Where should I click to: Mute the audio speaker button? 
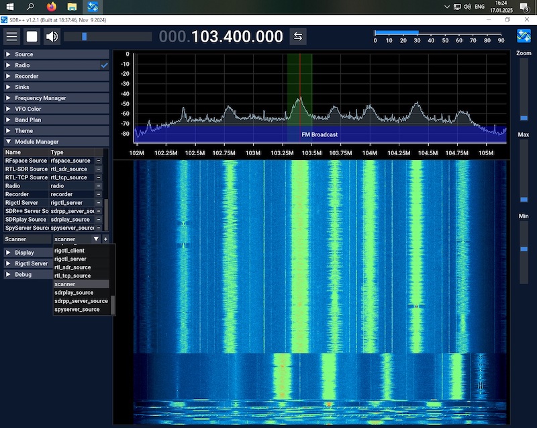[52, 36]
